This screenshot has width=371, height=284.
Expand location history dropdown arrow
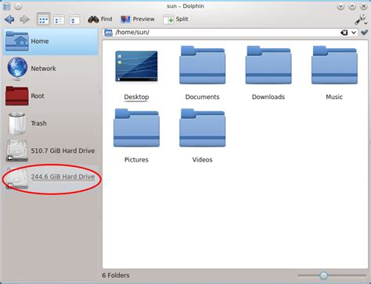354,33
